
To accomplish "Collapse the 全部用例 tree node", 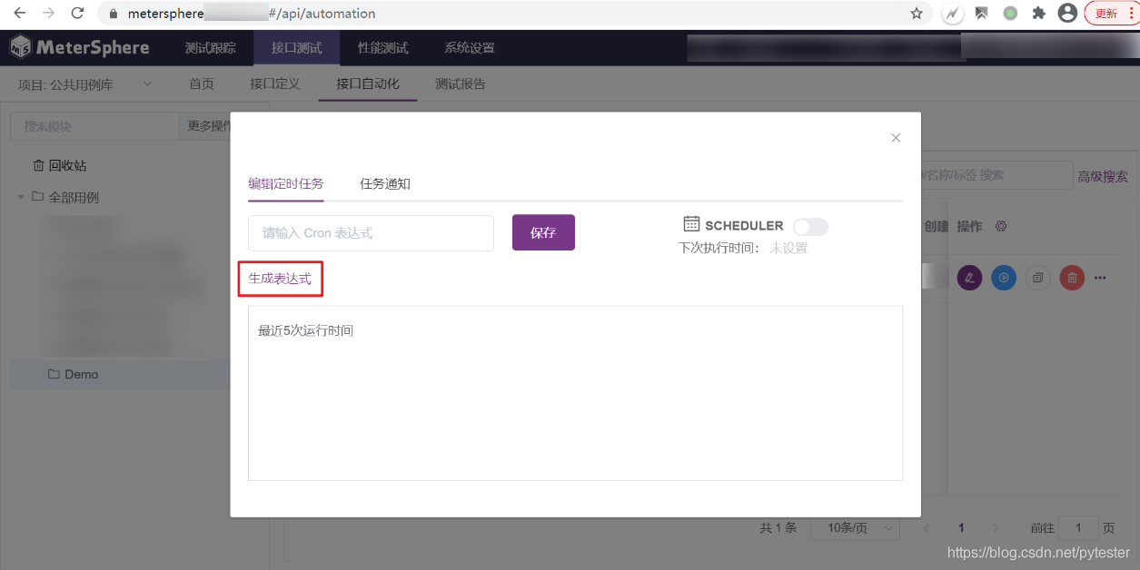I will coord(21,197).
